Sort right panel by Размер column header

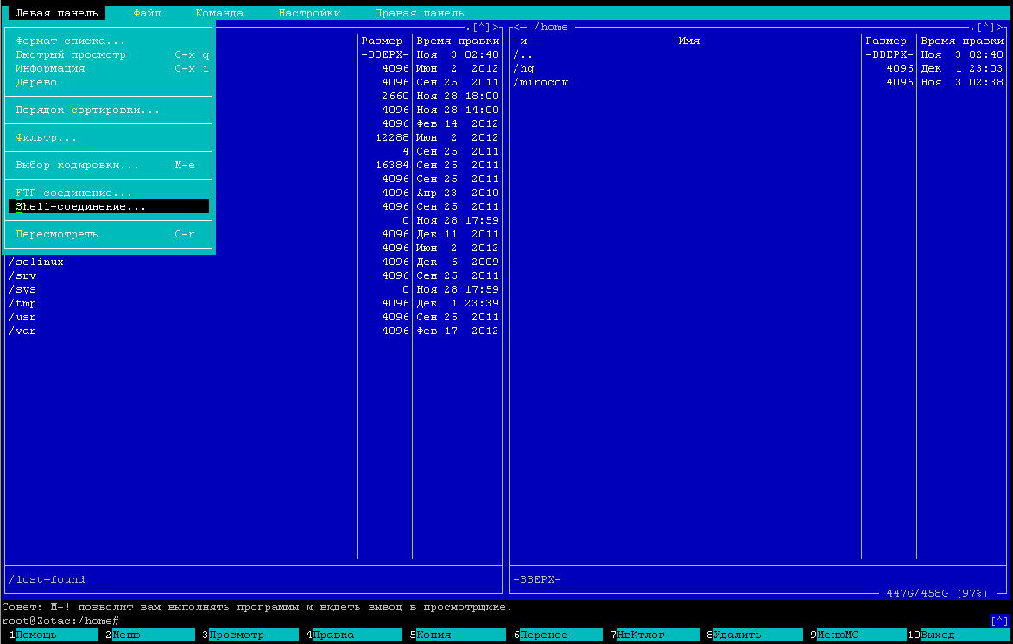coord(886,41)
